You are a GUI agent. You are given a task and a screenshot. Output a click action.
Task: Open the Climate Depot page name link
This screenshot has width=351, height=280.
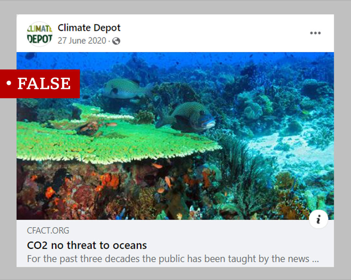pos(89,28)
